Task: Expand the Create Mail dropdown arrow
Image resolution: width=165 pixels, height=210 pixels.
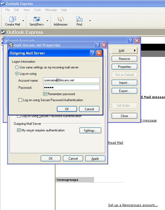Action: point(23,21)
